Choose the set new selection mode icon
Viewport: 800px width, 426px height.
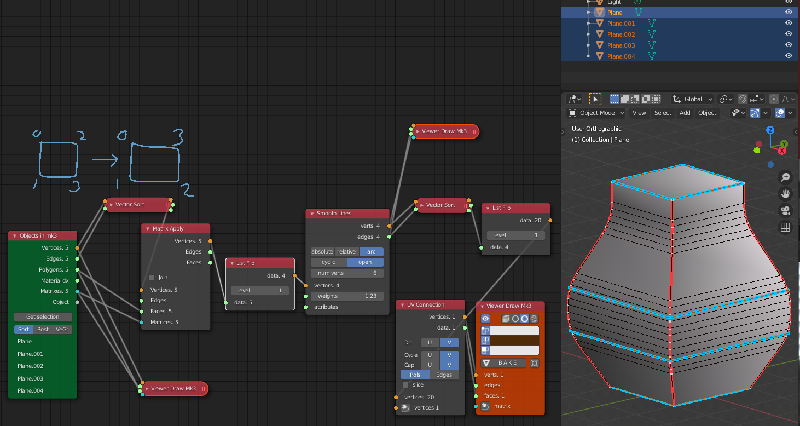pyautogui.click(x=615, y=99)
